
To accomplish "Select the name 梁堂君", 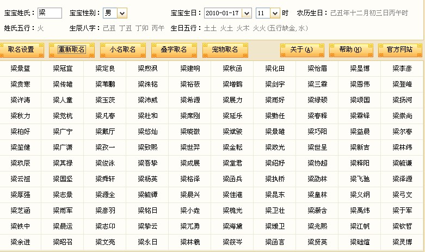I will click(232, 163).
